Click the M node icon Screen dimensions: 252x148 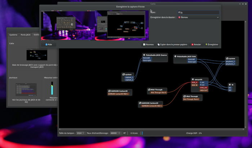230,85
